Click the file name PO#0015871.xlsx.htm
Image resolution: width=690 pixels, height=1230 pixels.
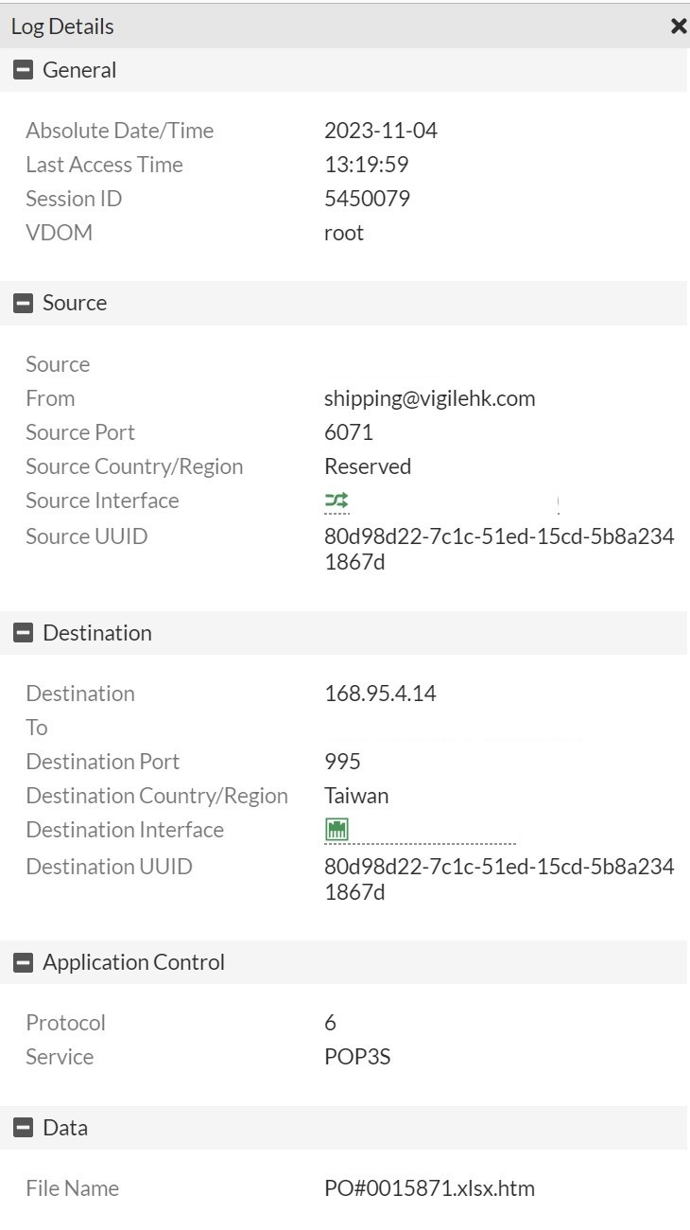(429, 1188)
